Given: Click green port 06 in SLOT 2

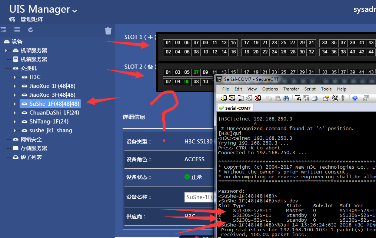Looking at the screenshot, I should (x=187, y=82).
